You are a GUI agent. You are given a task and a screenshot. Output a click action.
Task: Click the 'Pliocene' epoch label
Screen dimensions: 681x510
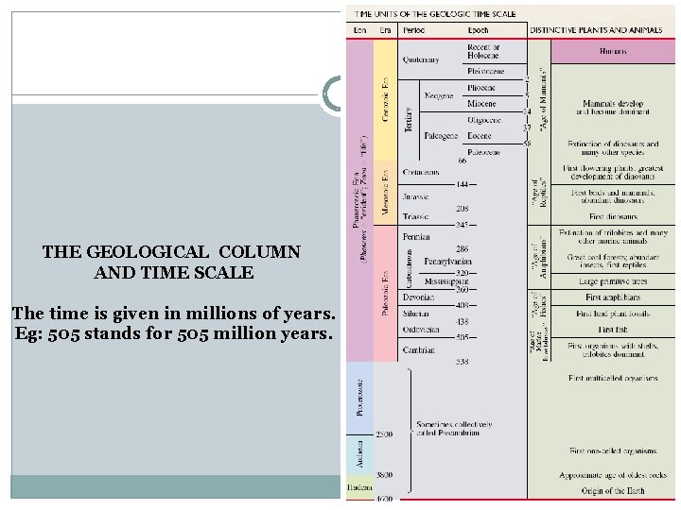[480, 88]
